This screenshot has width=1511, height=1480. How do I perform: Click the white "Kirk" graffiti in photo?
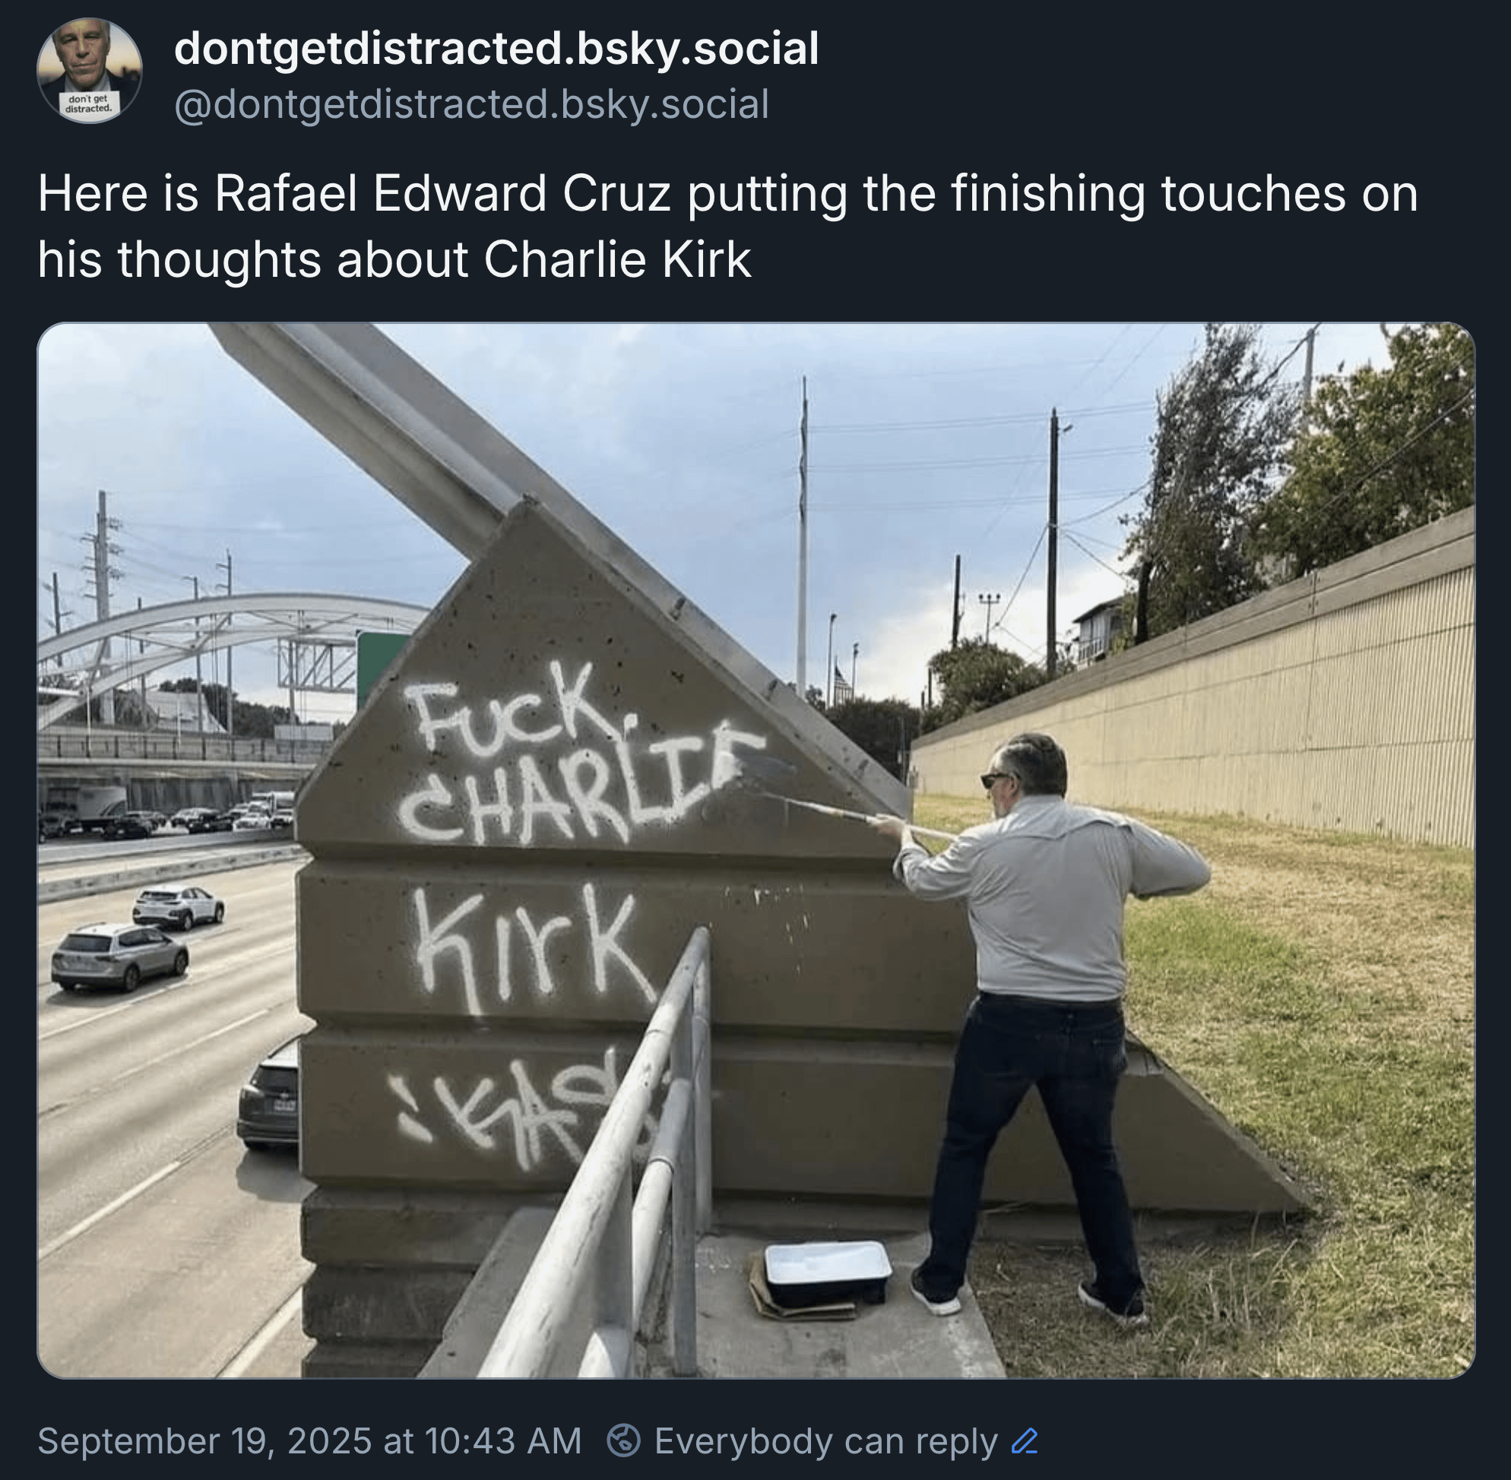[536, 948]
